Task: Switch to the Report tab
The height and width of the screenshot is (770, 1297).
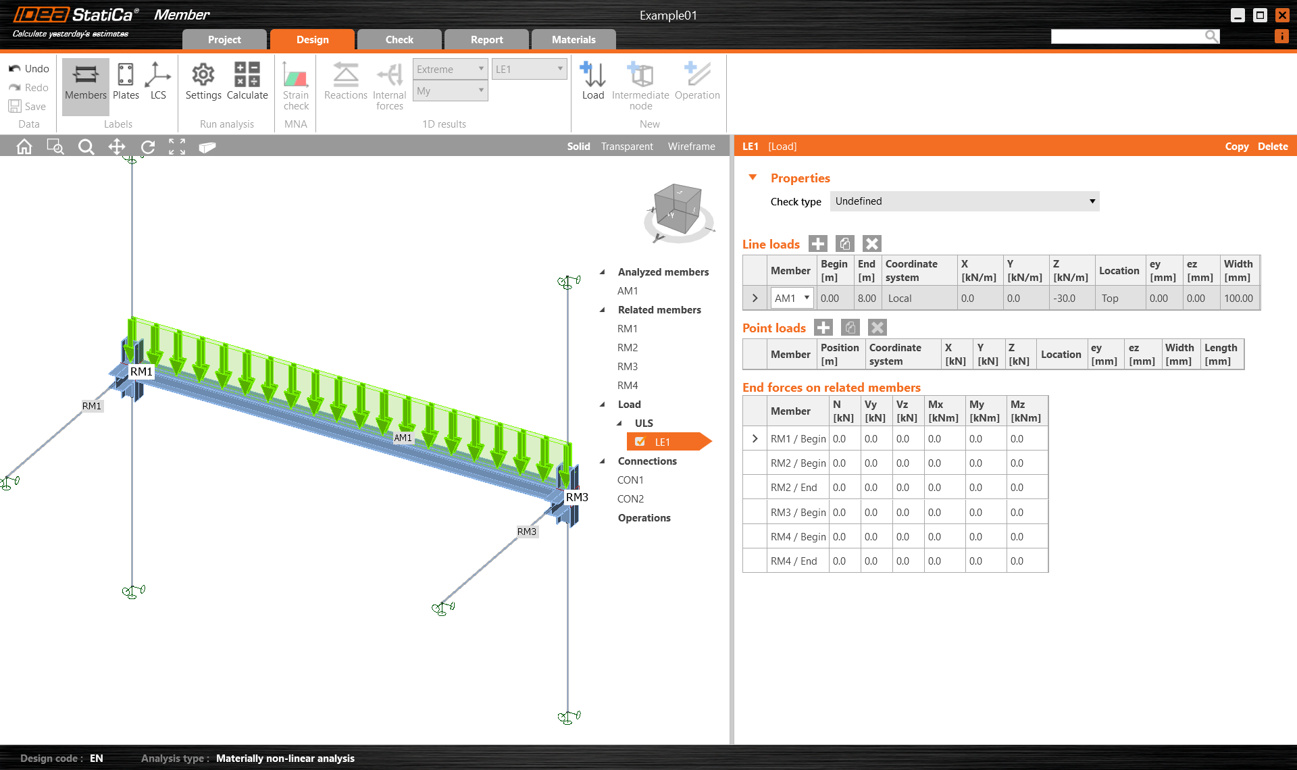Action: coord(486,39)
